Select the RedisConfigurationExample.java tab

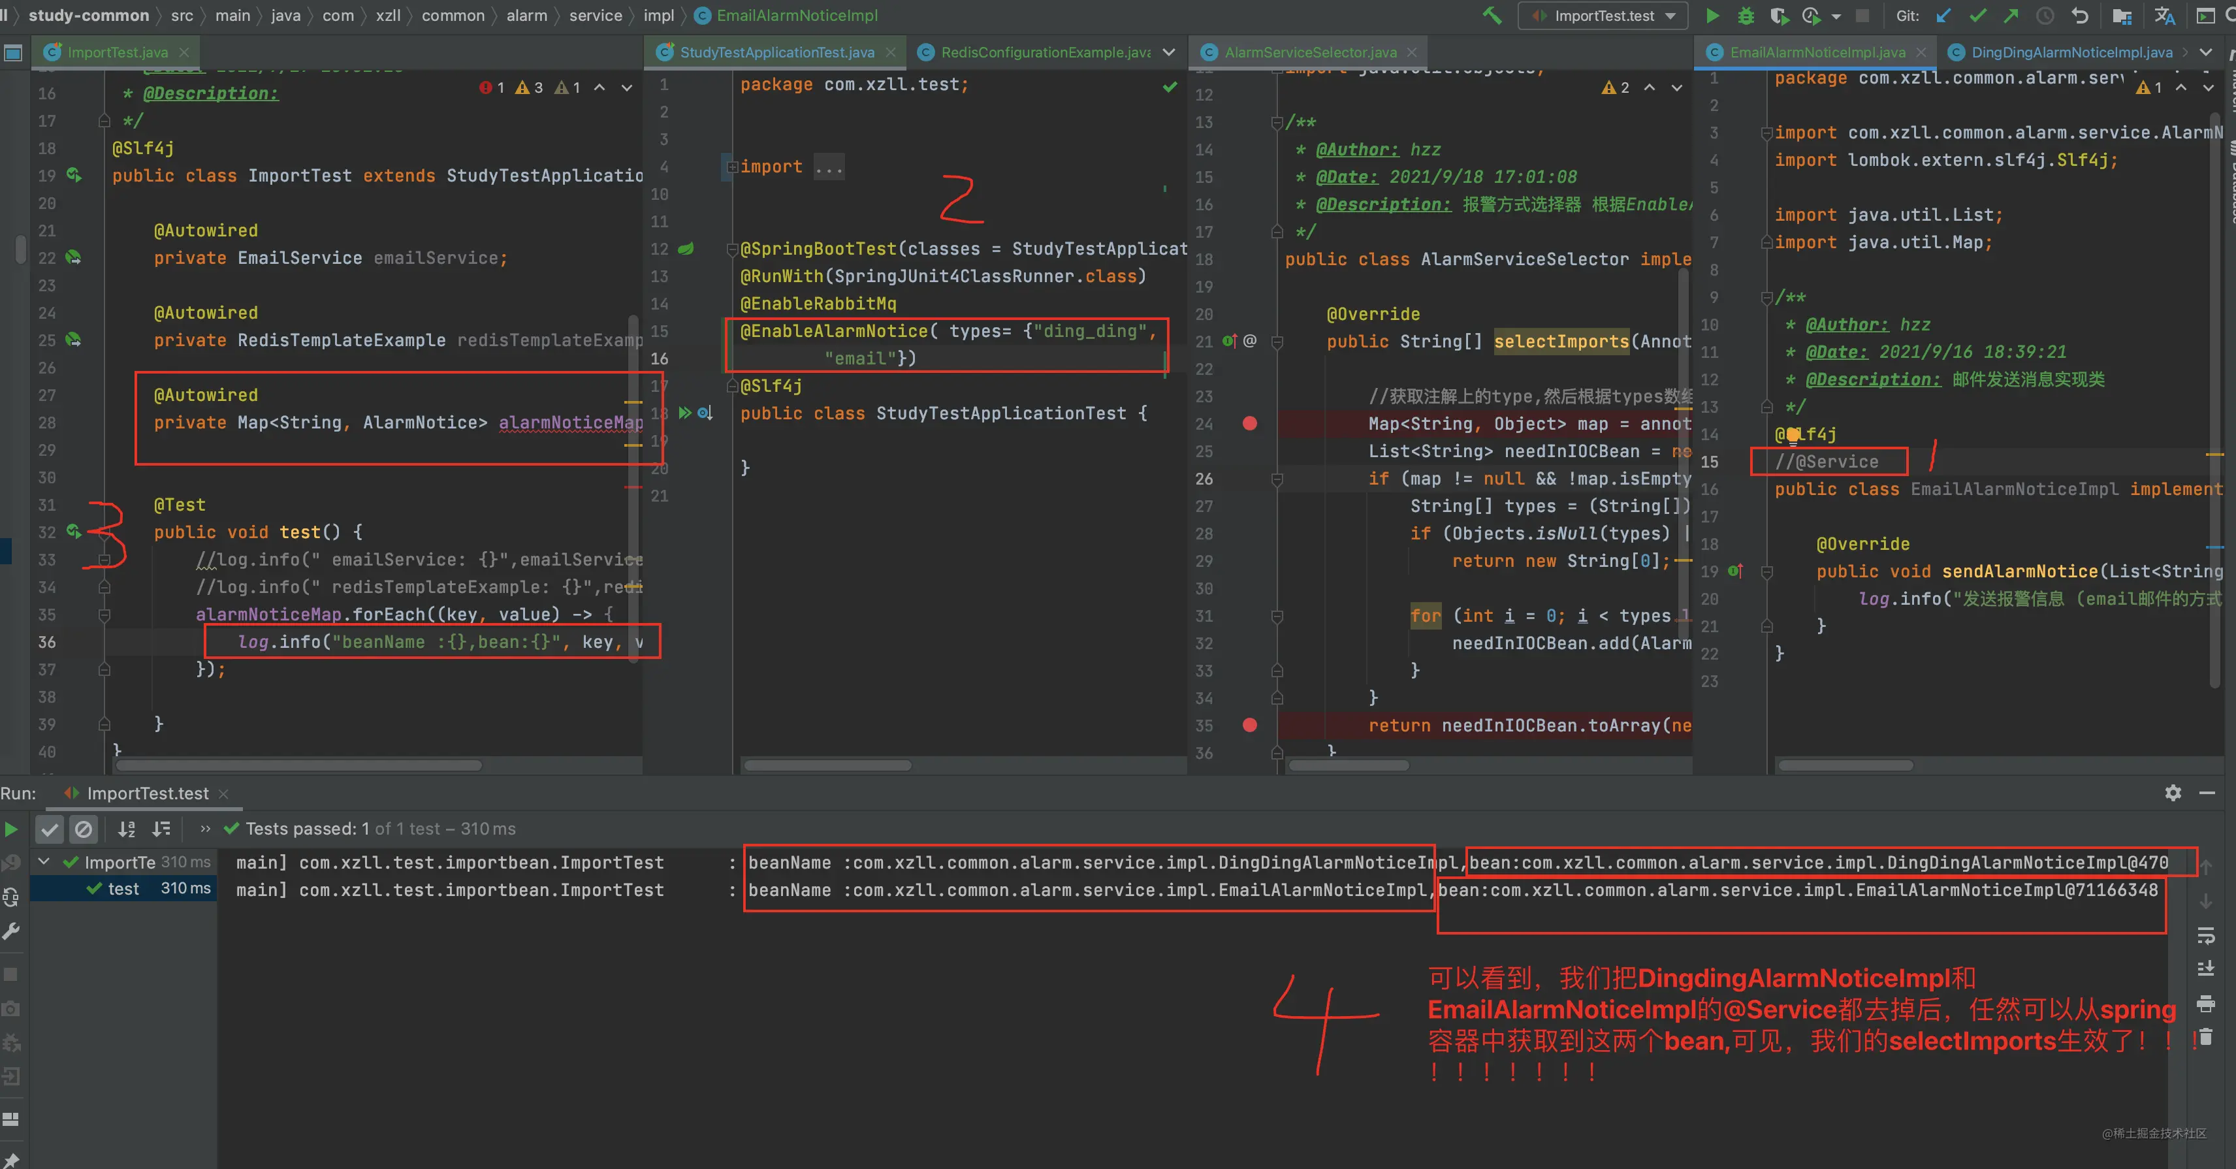point(1046,52)
